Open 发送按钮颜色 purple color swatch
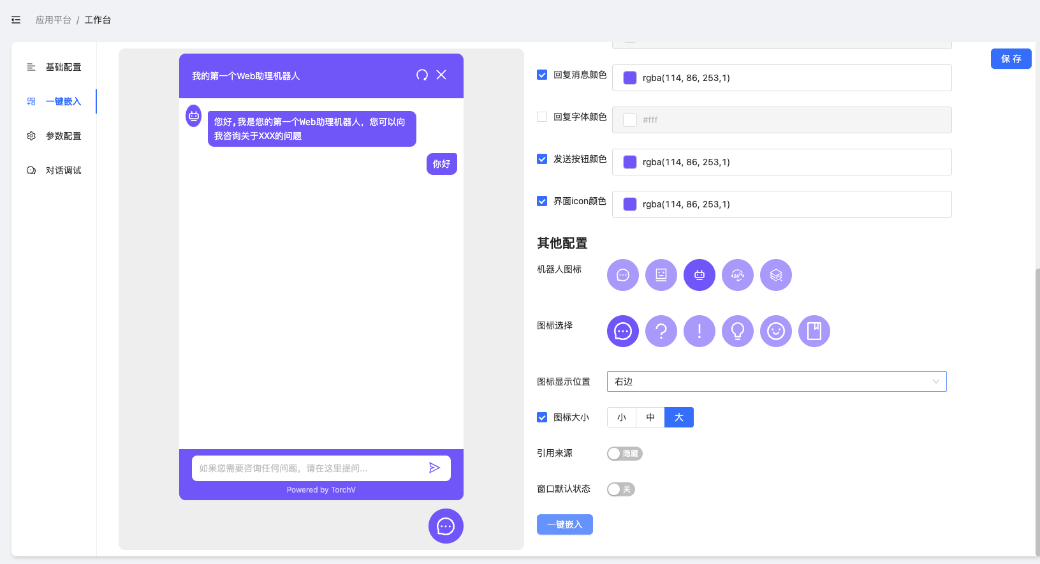 coord(630,162)
